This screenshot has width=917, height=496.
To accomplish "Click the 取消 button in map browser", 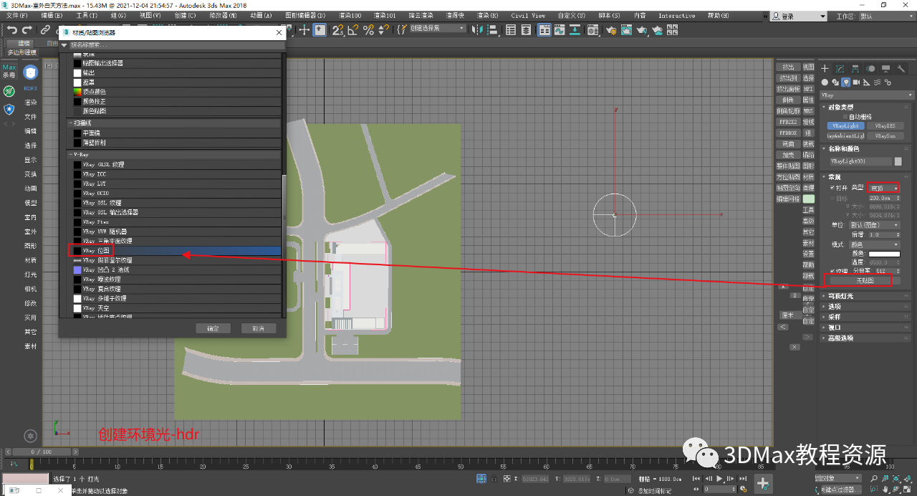I will [259, 328].
